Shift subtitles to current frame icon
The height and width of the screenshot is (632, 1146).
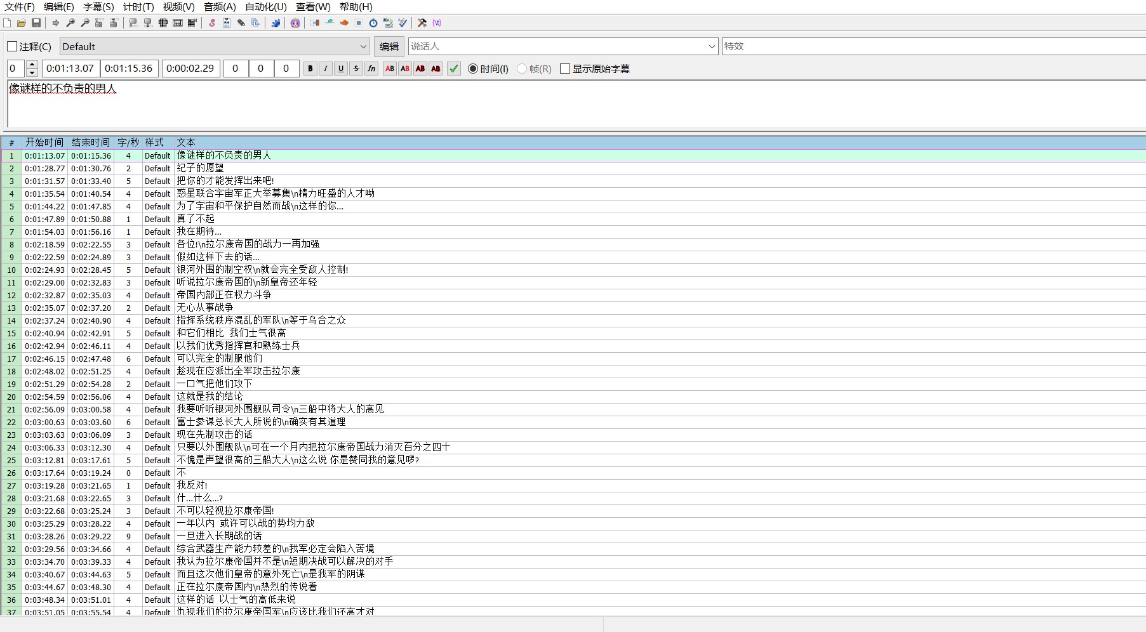(192, 23)
